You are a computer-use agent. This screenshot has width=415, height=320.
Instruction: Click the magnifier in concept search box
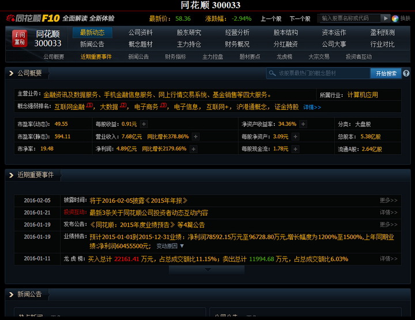272,73
